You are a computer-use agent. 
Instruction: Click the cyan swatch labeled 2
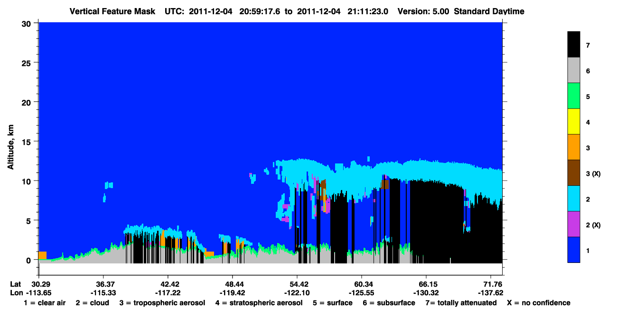point(574,199)
